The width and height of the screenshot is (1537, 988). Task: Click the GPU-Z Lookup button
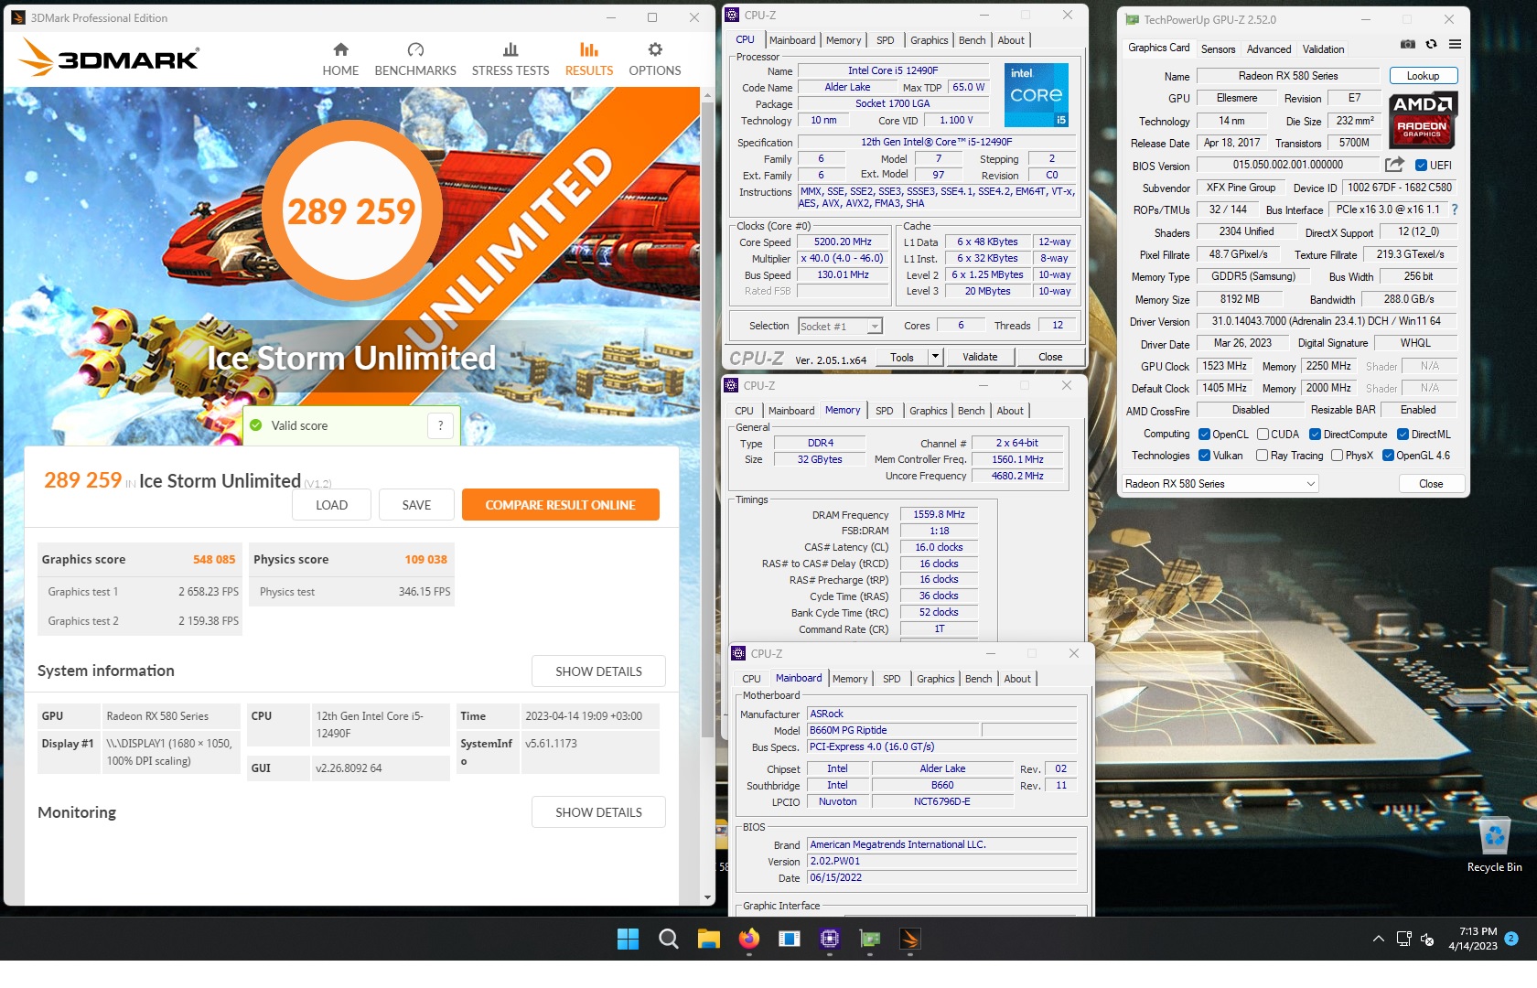[1423, 76]
